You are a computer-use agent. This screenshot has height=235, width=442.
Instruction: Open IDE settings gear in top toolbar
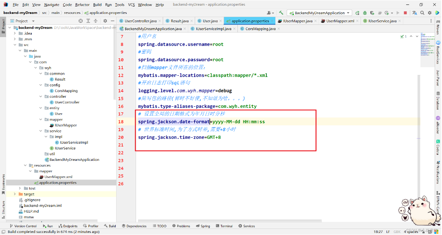point(430,13)
